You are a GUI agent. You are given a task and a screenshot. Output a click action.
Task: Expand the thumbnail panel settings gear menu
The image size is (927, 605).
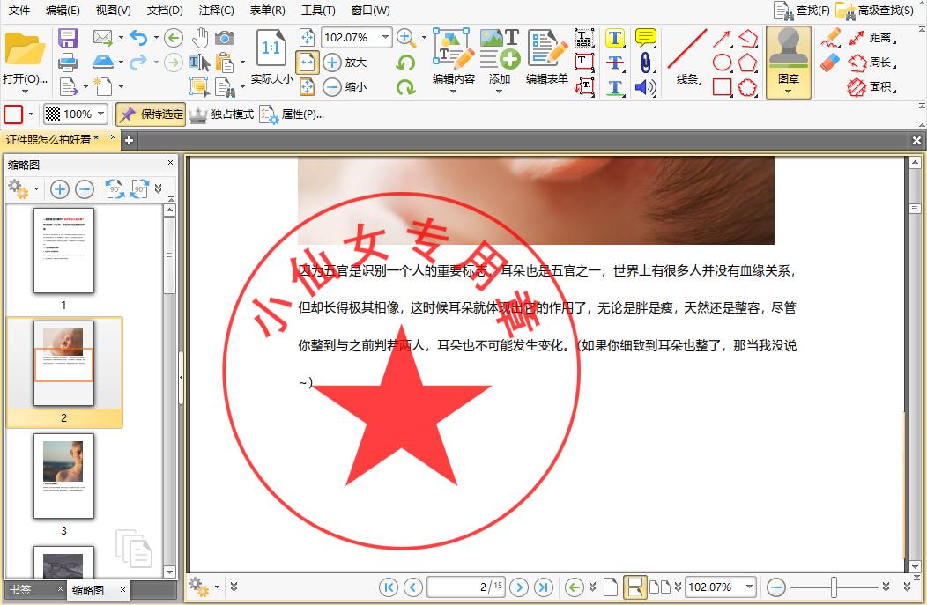(x=22, y=189)
